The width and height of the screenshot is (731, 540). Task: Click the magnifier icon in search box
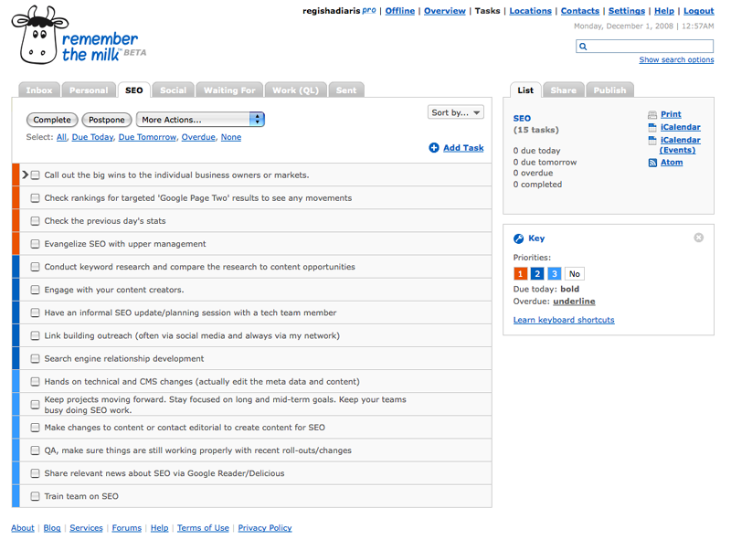[x=583, y=47]
